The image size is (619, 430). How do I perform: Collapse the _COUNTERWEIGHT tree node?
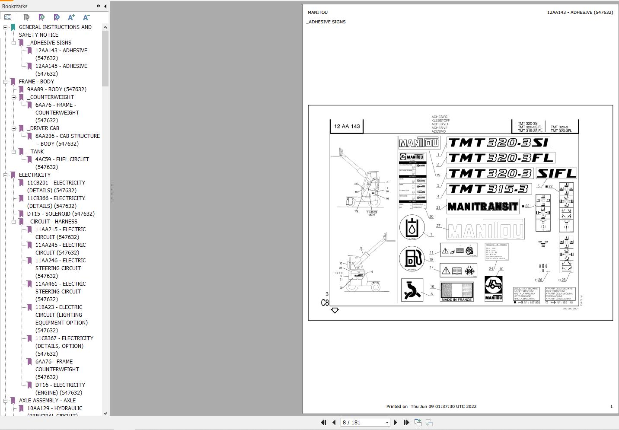14,97
